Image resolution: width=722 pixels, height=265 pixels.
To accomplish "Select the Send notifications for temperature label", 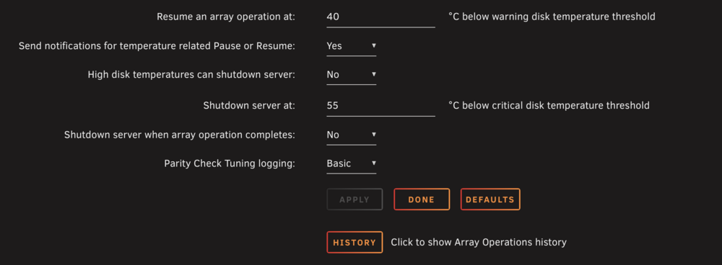I will click(157, 46).
